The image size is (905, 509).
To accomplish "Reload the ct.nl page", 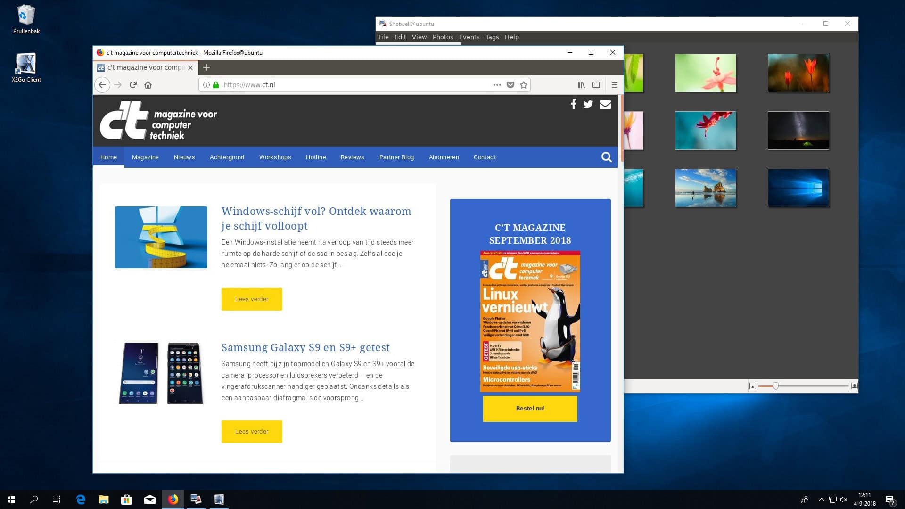I will [x=133, y=85].
